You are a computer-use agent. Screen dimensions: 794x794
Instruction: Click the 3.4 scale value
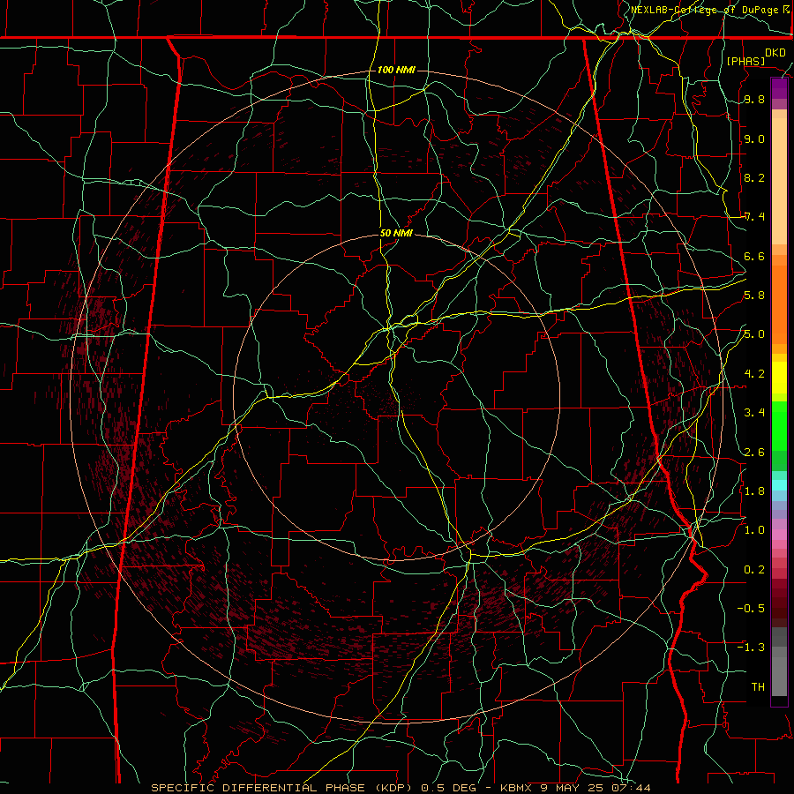(x=754, y=413)
